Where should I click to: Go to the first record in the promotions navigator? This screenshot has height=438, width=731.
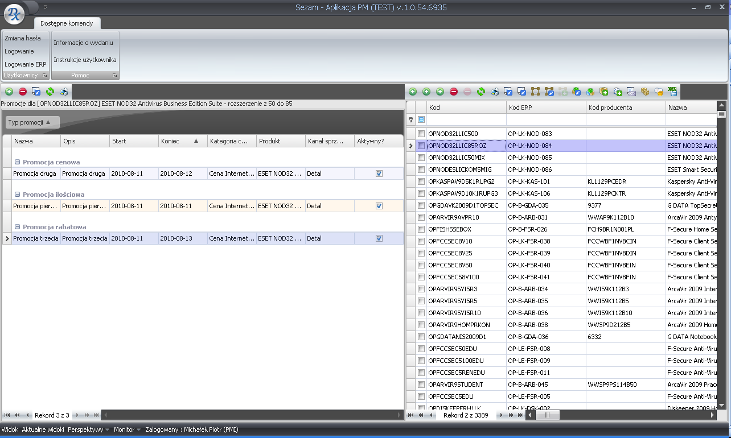coord(7,415)
